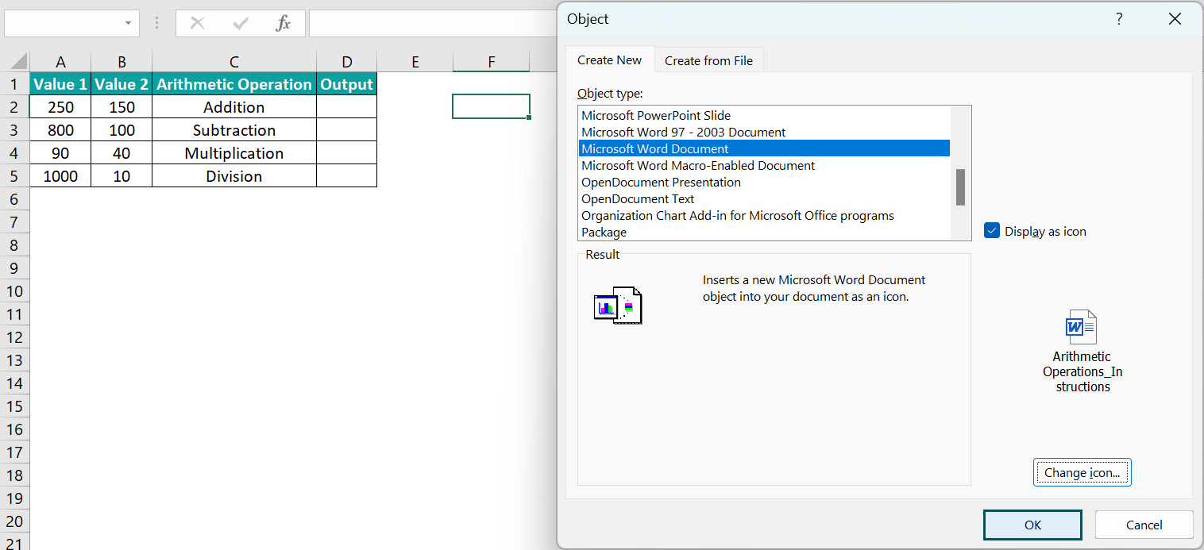Click the Cancel button
Image resolution: width=1204 pixels, height=550 pixels.
point(1144,525)
